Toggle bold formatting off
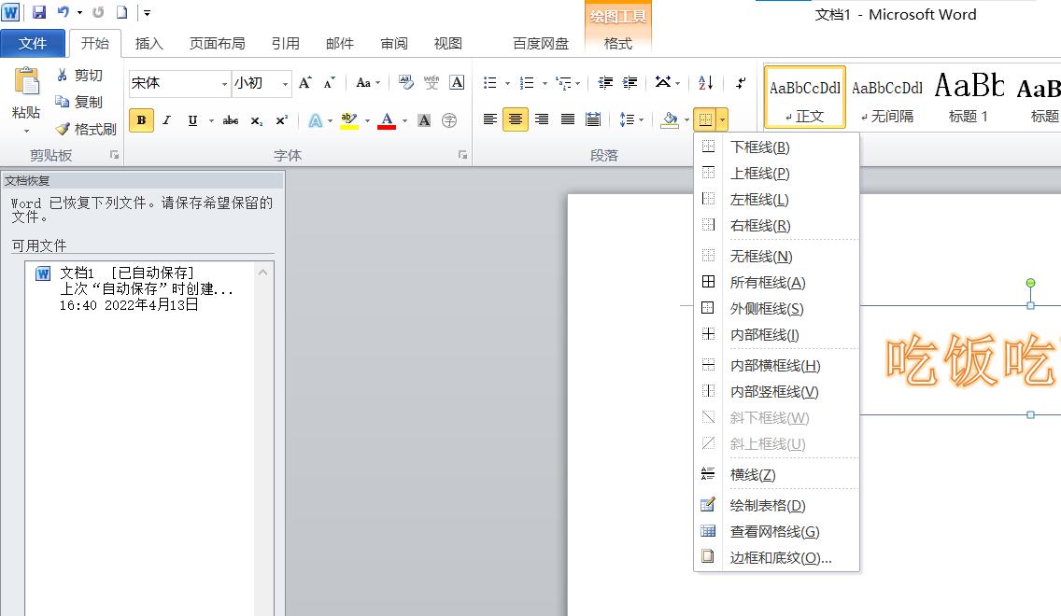 tap(140, 119)
